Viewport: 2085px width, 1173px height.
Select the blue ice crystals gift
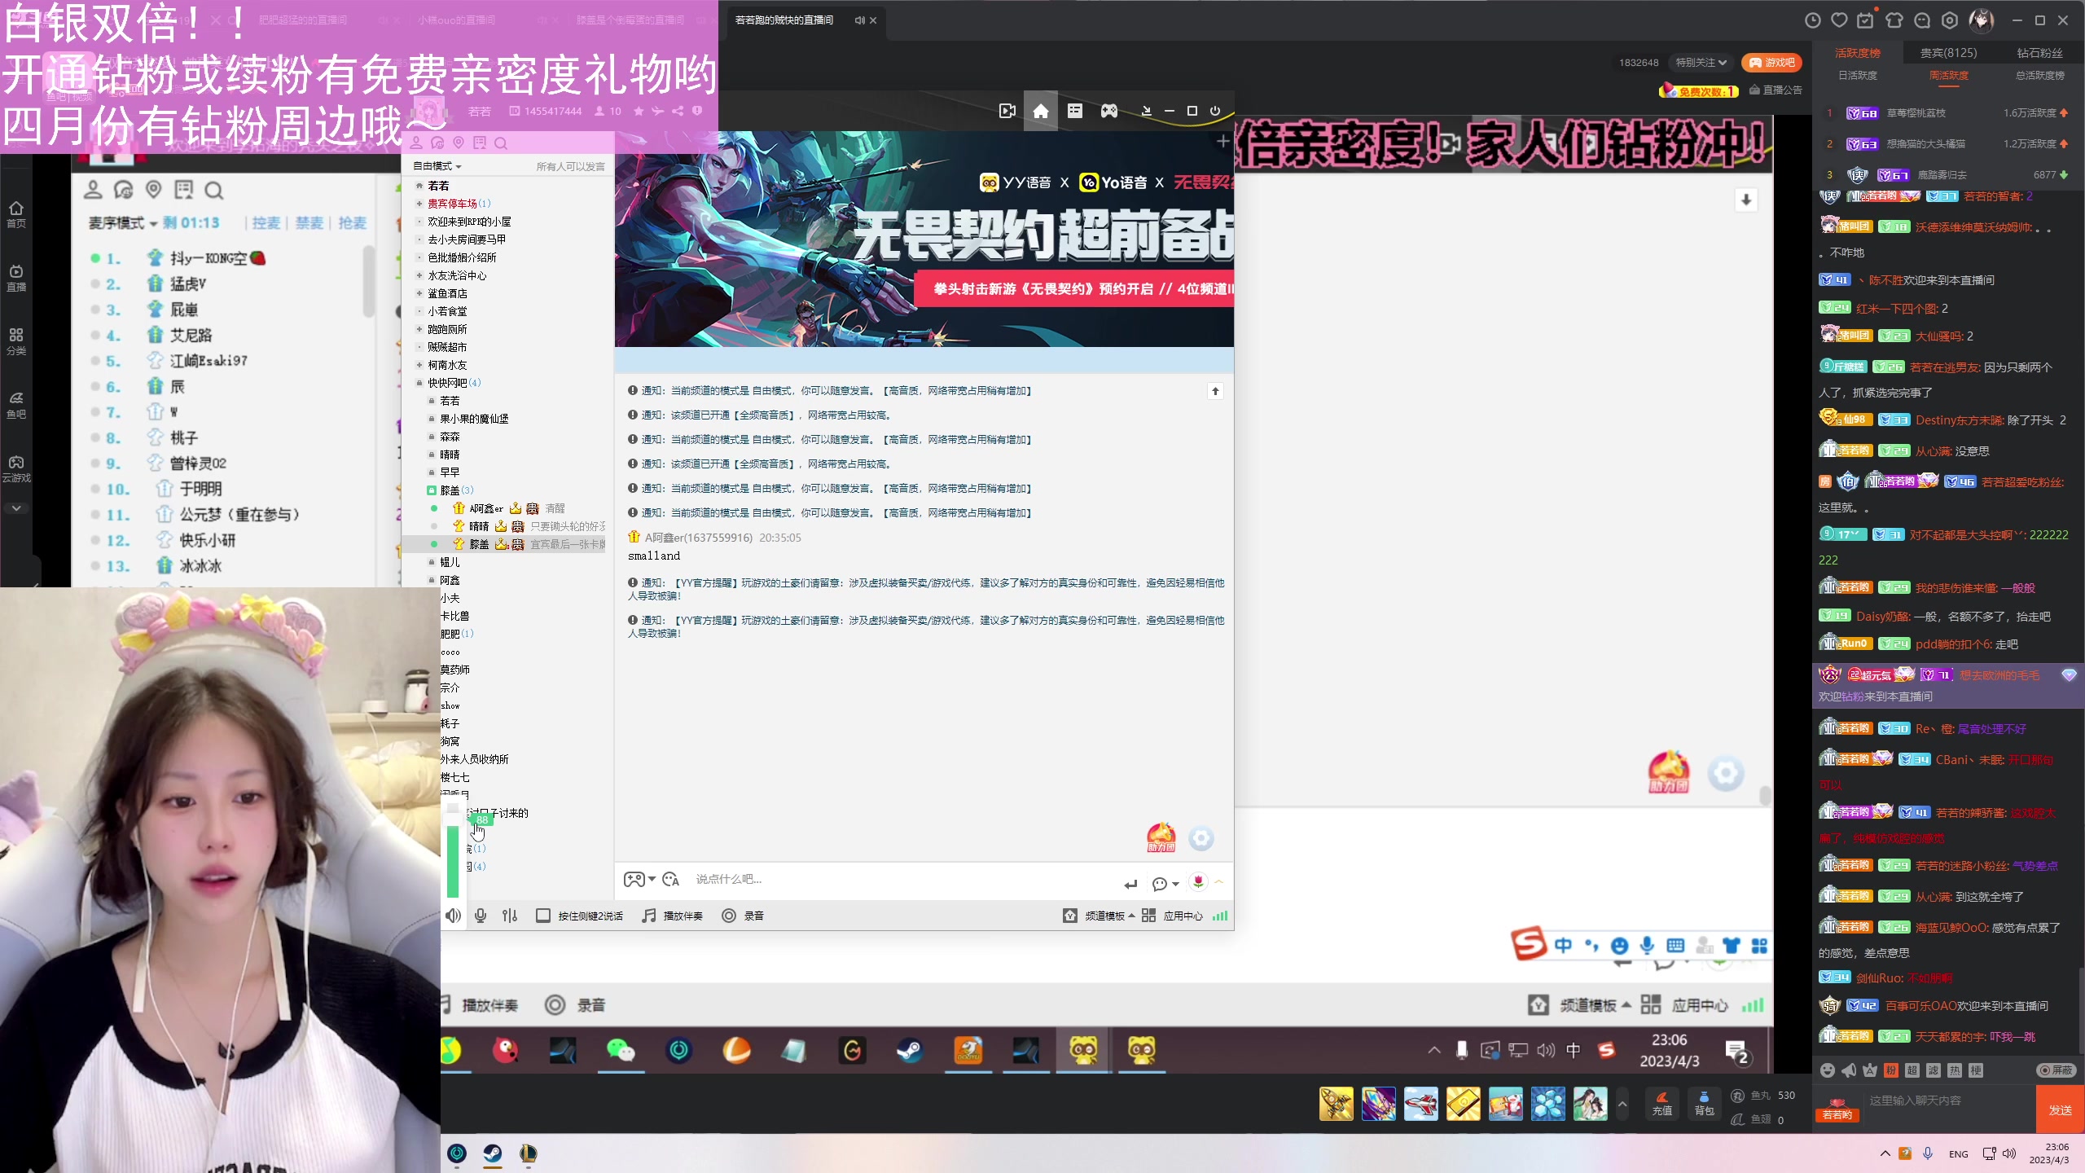pos(1548,1104)
